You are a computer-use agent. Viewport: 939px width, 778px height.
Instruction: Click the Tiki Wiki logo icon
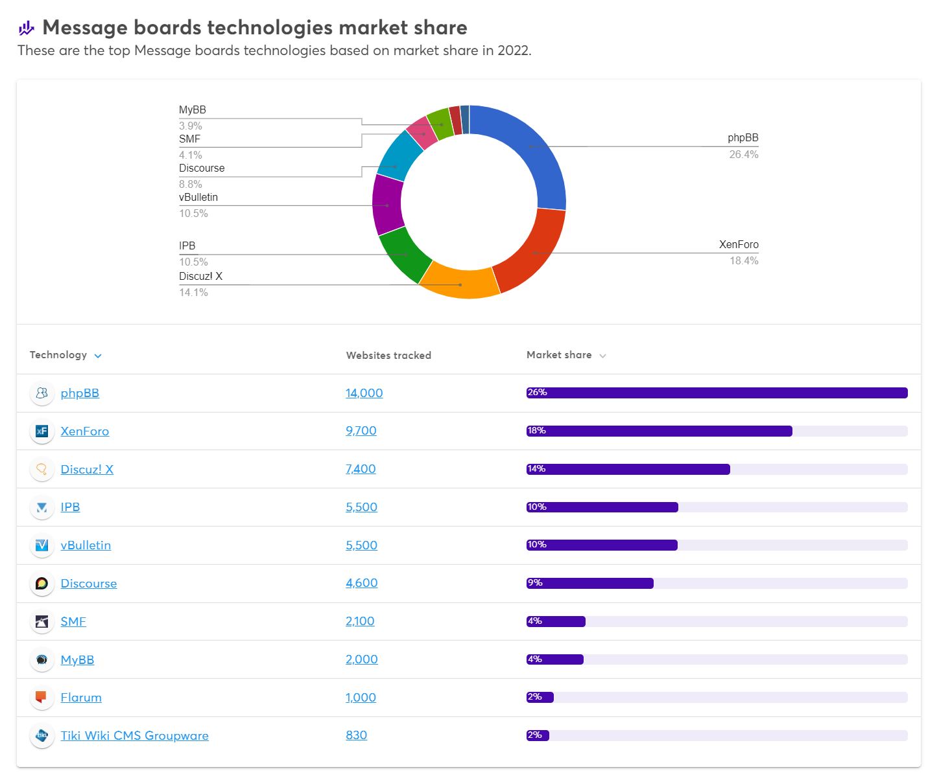pyautogui.click(x=42, y=736)
